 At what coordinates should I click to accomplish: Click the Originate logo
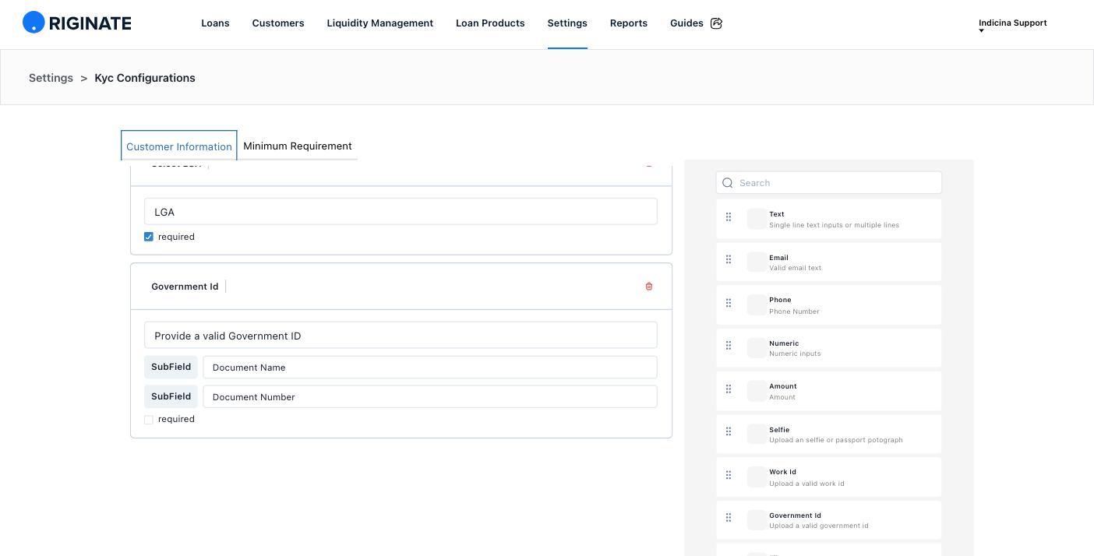(77, 23)
